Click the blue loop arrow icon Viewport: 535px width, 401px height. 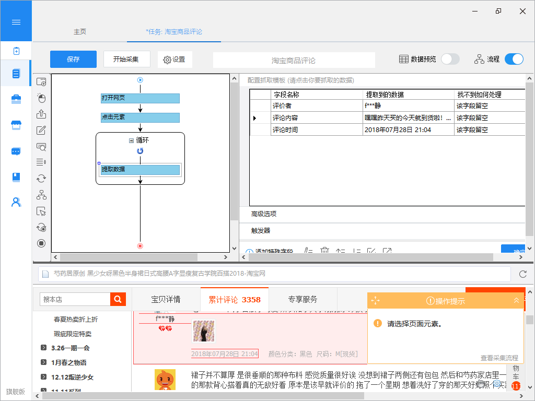(x=140, y=151)
